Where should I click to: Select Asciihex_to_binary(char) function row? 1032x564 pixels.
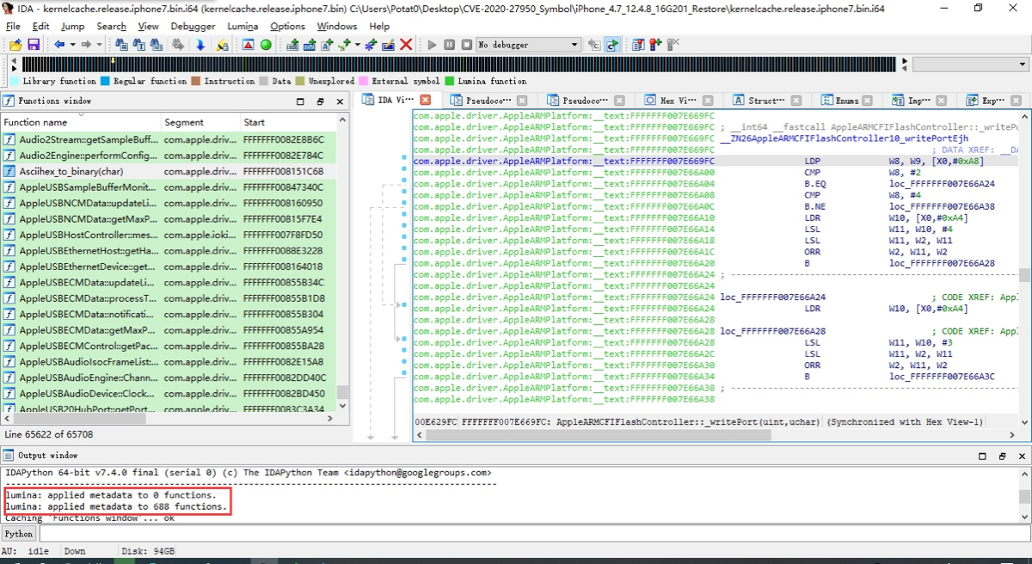pyautogui.click(x=169, y=171)
